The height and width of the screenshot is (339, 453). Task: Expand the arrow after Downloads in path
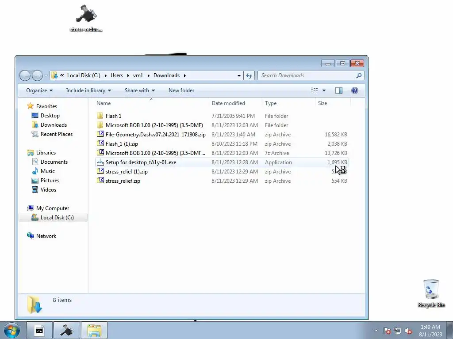pyautogui.click(x=184, y=75)
